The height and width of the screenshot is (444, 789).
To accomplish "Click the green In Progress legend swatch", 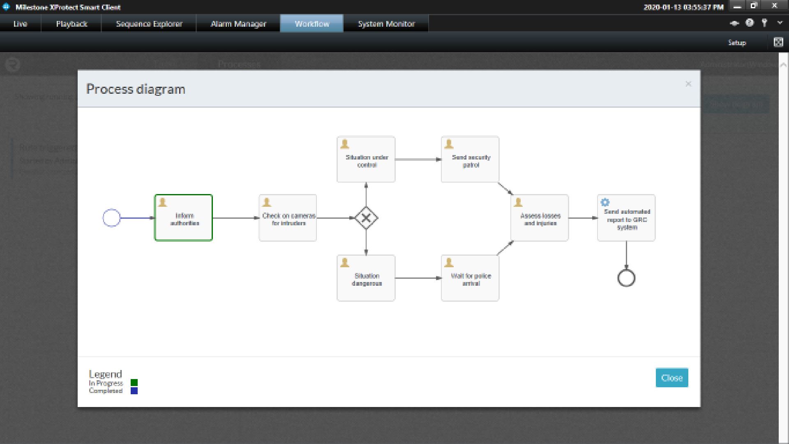I will tap(134, 383).
